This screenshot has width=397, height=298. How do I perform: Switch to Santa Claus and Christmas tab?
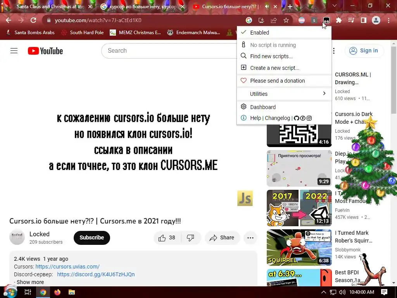50,7
